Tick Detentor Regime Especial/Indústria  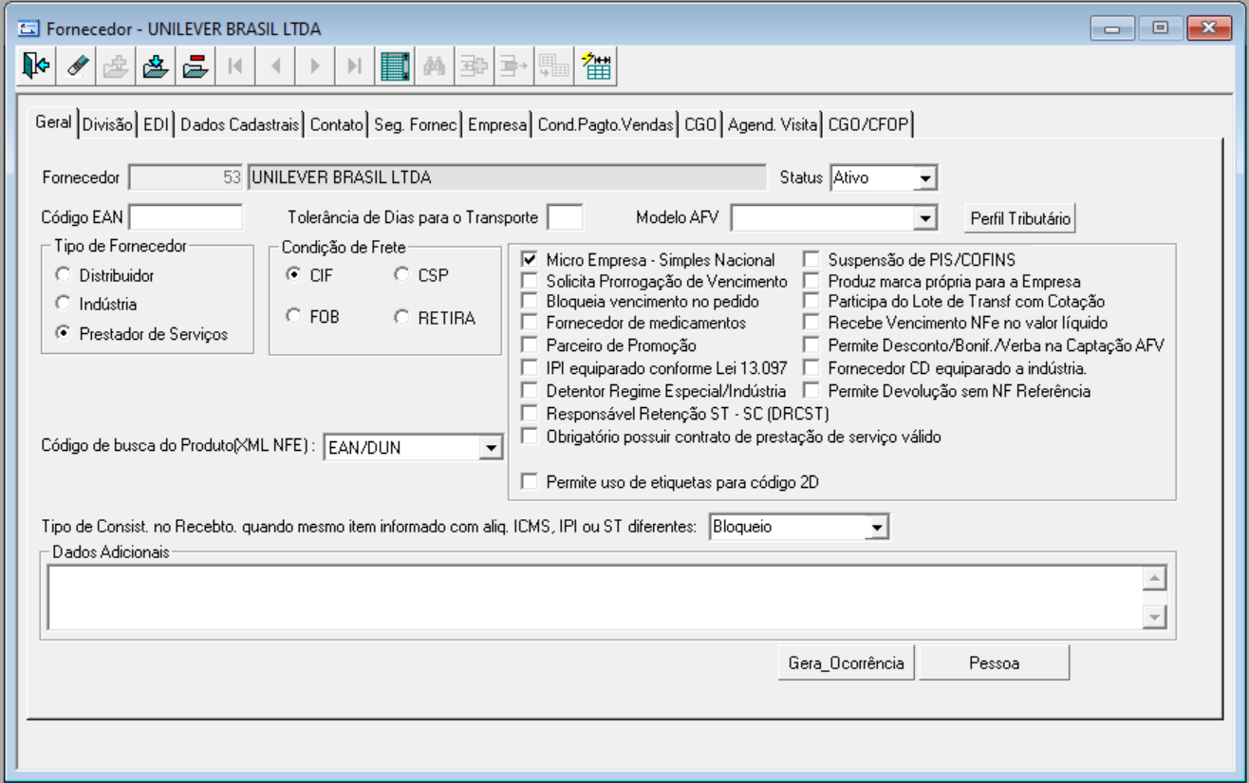click(x=530, y=390)
